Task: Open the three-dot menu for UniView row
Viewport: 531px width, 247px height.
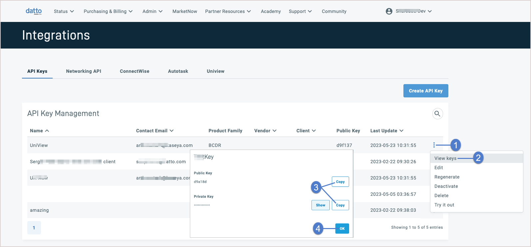Action: click(x=434, y=145)
